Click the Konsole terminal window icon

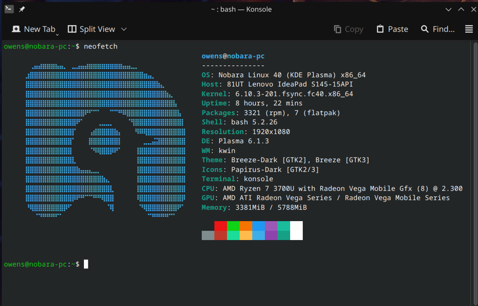(9, 9)
